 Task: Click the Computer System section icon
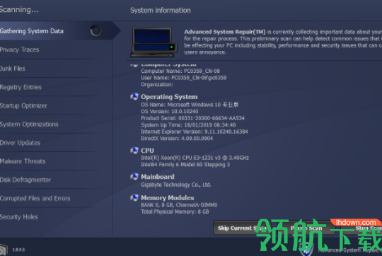134,65
